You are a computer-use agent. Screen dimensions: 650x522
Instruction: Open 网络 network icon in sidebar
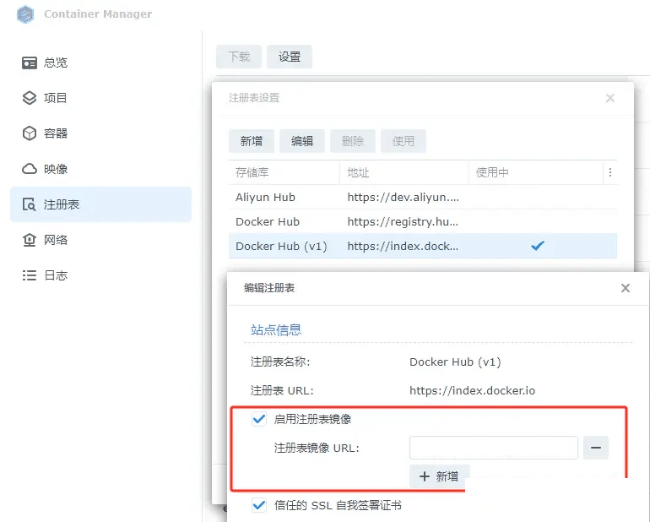click(x=30, y=240)
